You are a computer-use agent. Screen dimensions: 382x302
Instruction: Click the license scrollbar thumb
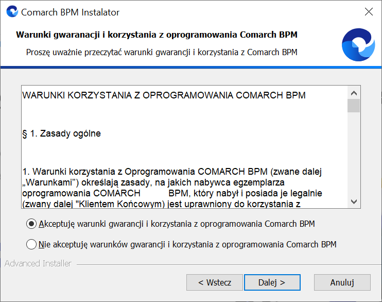tap(354, 106)
